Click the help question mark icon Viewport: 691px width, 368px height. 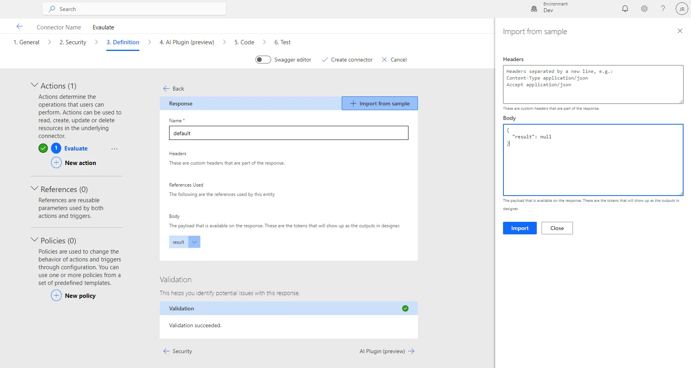tap(663, 9)
